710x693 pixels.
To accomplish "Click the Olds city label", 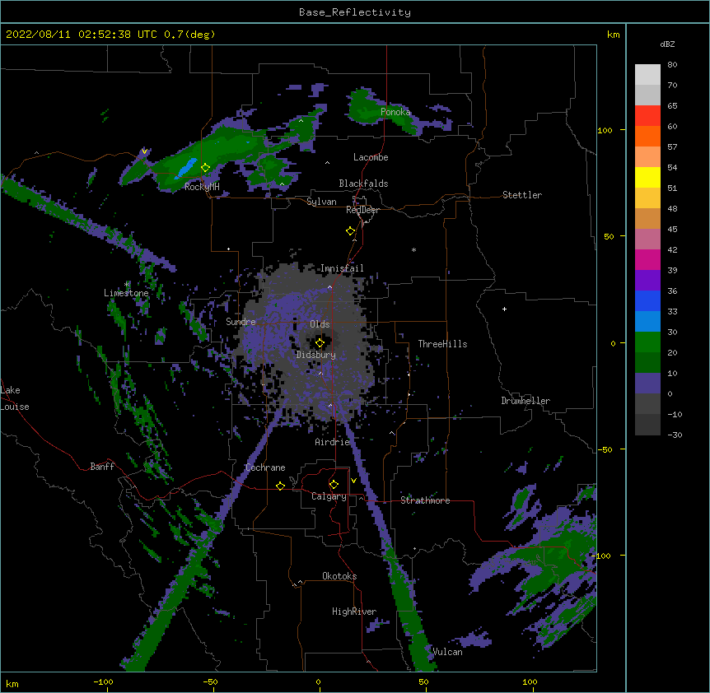I will click(x=320, y=324).
